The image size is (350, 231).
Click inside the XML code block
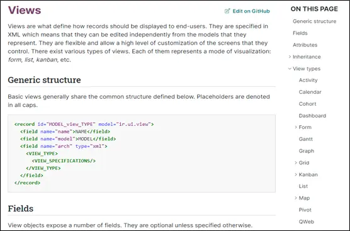[x=142, y=154]
